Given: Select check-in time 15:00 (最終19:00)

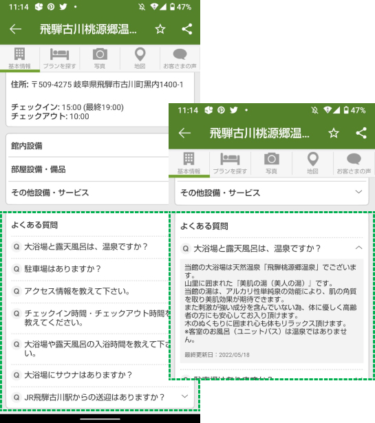Looking at the screenshot, I should point(92,107).
